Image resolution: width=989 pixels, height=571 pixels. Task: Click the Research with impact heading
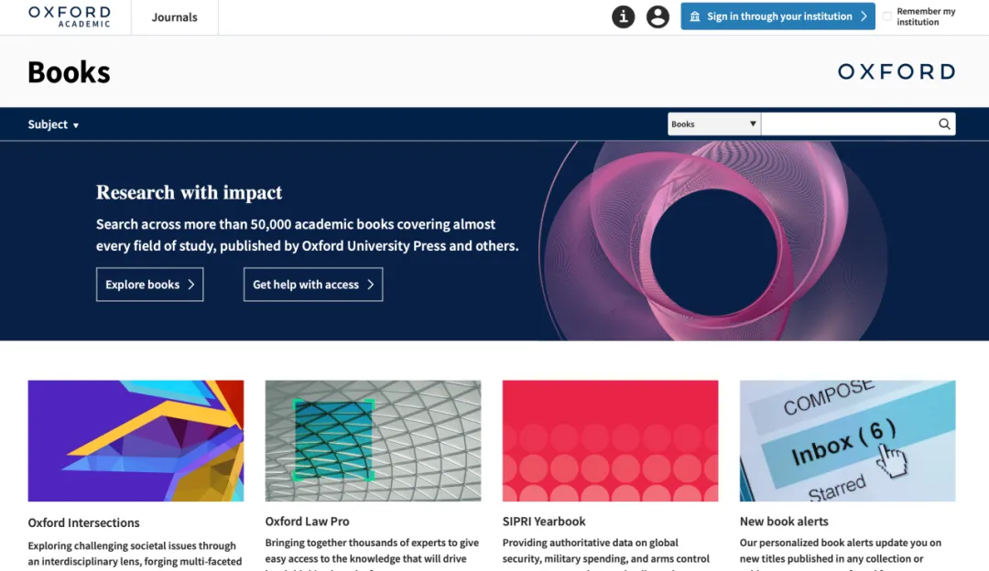click(190, 192)
